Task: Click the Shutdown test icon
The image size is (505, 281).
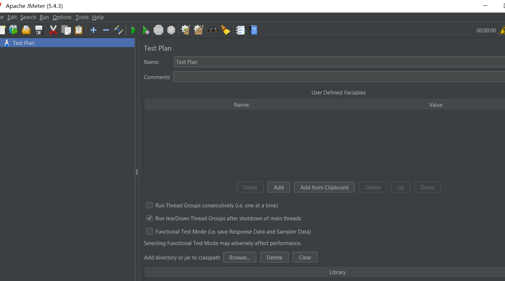Action: click(171, 30)
